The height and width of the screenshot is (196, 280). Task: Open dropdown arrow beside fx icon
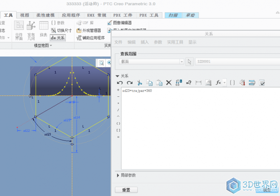(x=224, y=83)
